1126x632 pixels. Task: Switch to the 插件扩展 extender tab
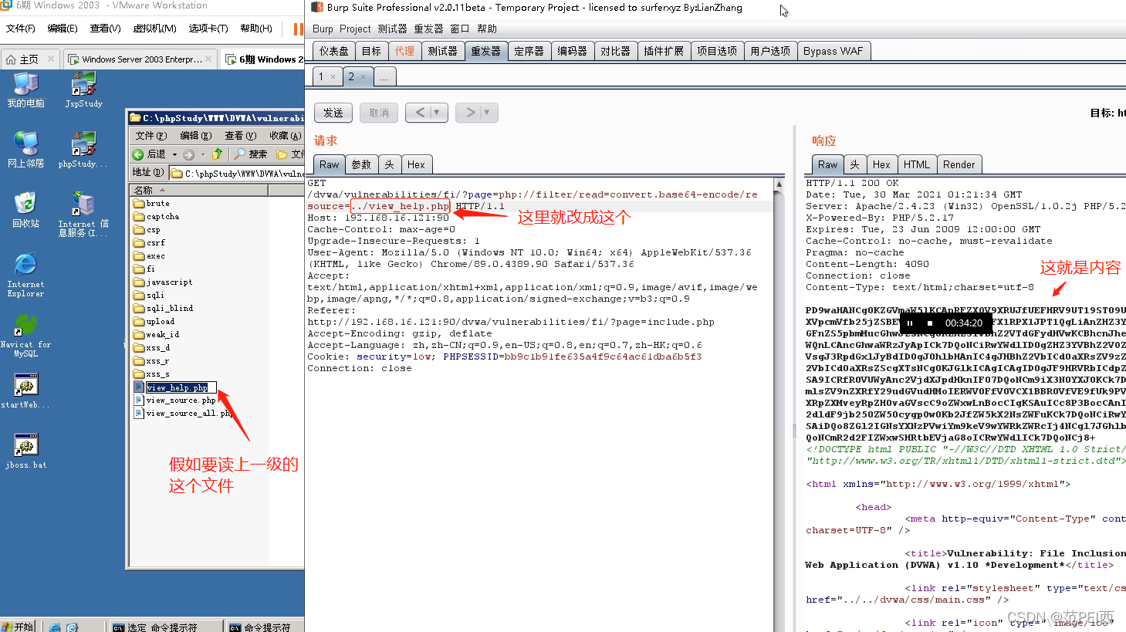[x=664, y=51]
